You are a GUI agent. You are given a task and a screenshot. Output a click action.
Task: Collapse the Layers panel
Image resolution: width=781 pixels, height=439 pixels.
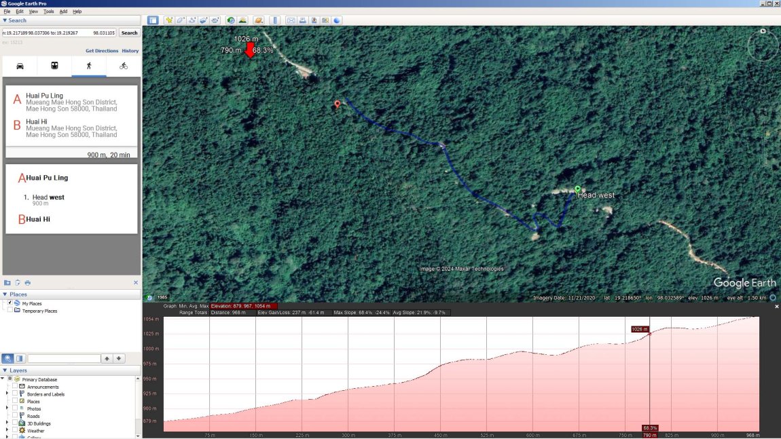tap(5, 370)
